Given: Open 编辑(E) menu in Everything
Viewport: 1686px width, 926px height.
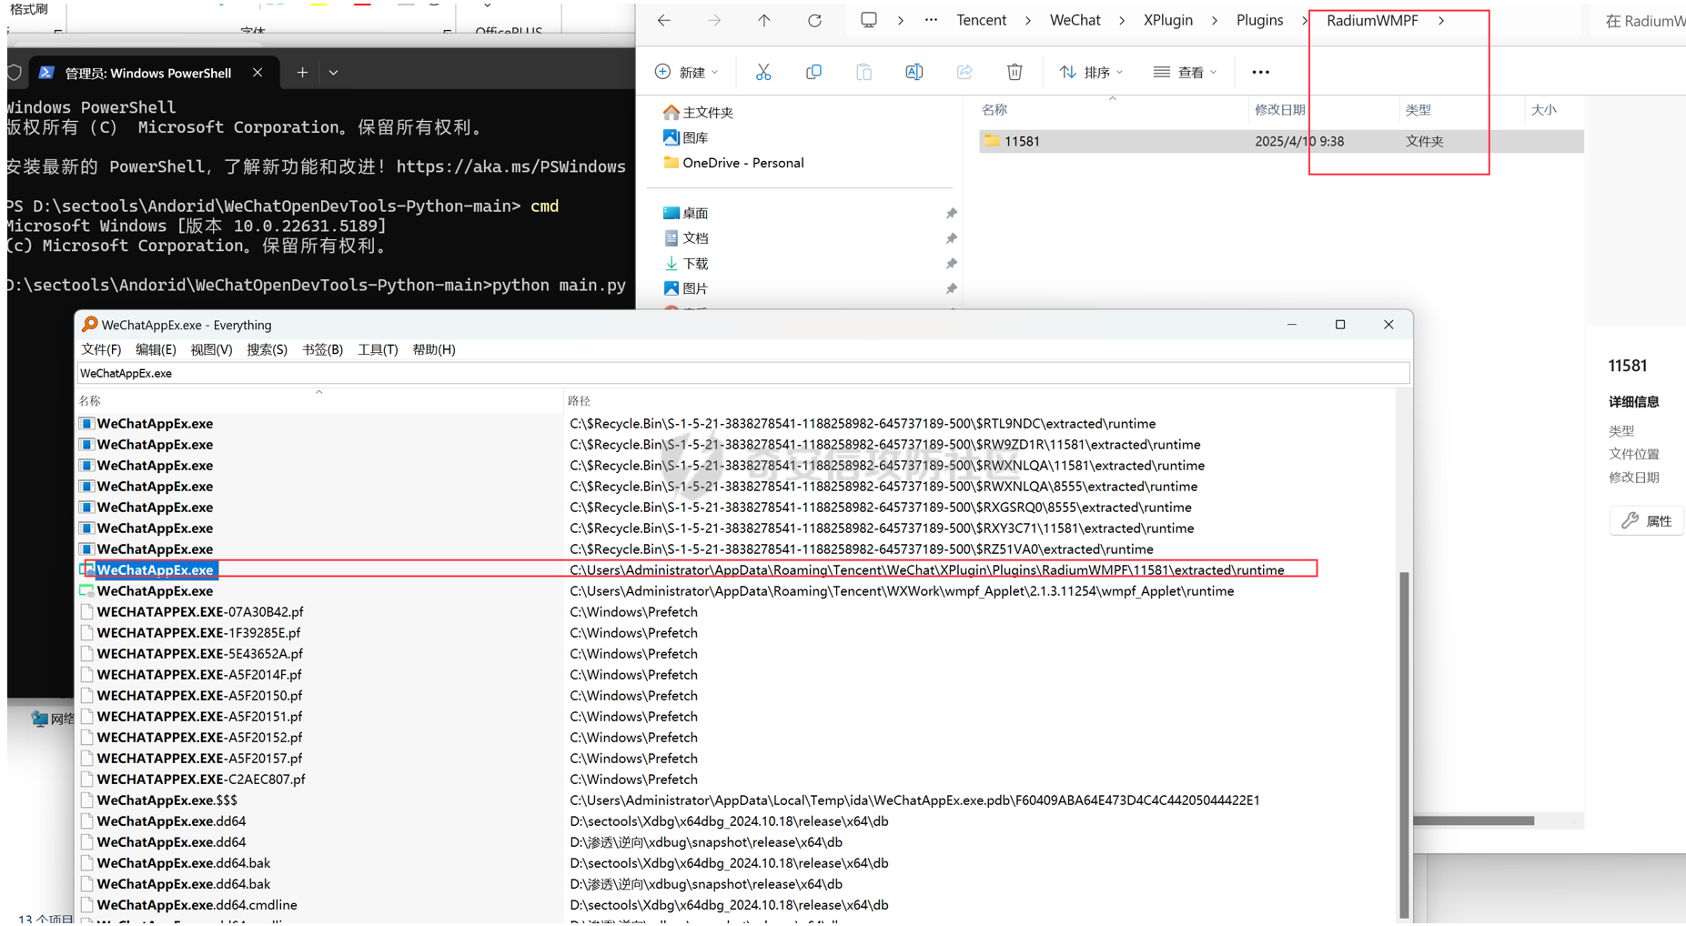Looking at the screenshot, I should 156,349.
